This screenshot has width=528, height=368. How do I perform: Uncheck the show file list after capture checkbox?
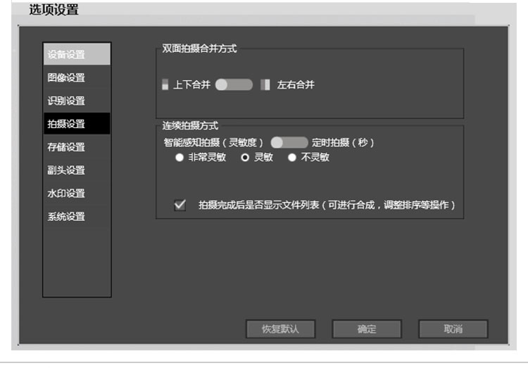click(180, 205)
